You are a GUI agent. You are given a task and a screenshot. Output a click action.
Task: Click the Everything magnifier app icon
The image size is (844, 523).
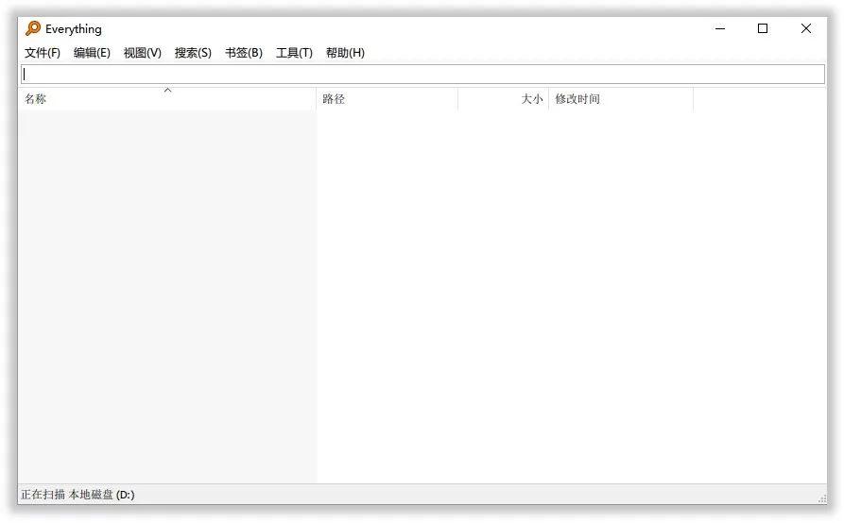33,28
